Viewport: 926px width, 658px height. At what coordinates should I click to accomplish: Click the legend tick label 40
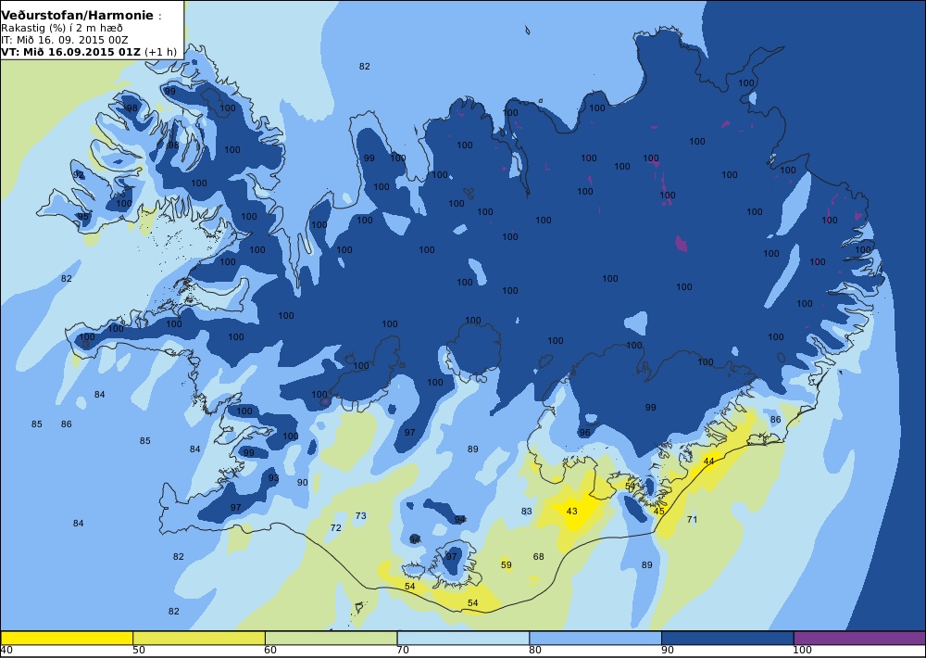click(6, 650)
